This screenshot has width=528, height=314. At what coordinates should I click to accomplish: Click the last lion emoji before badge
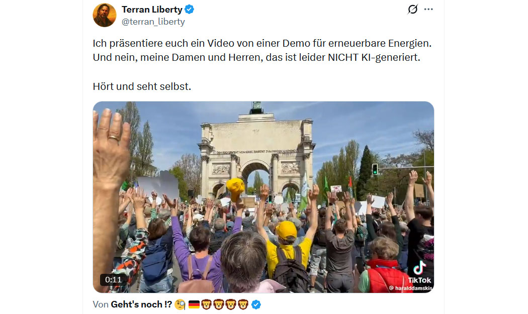pyautogui.click(x=243, y=304)
